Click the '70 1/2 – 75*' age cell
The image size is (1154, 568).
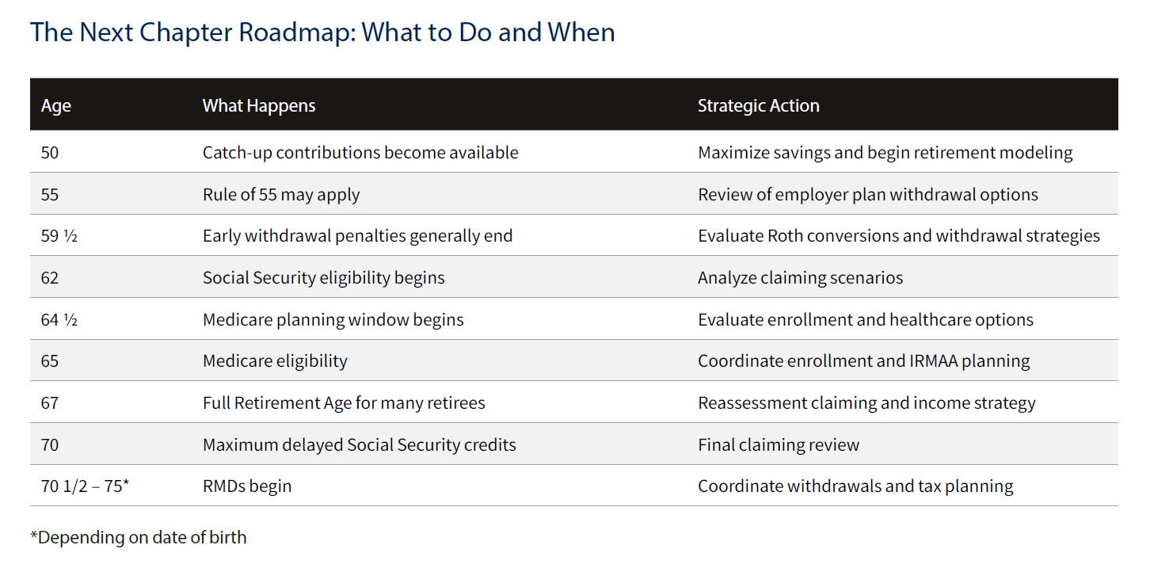(x=85, y=486)
